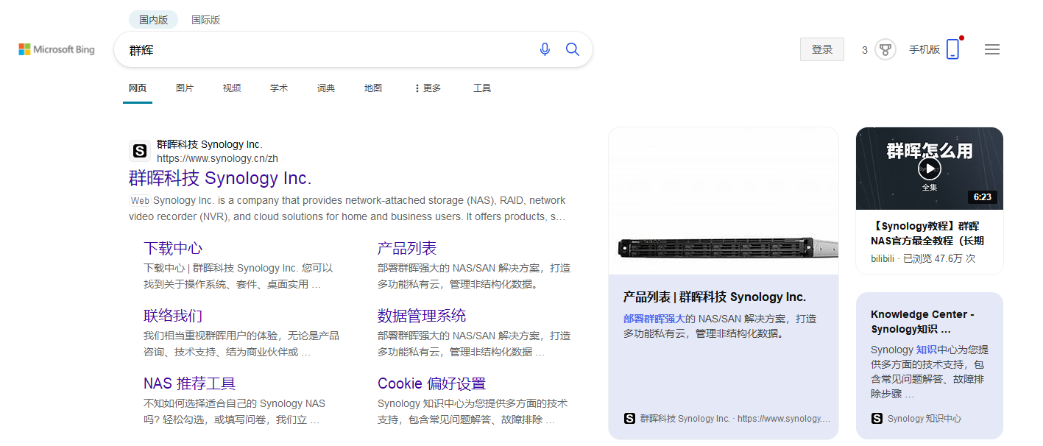The width and height of the screenshot is (1043, 446).
Task: Click the 手机版 label
Action: click(924, 49)
